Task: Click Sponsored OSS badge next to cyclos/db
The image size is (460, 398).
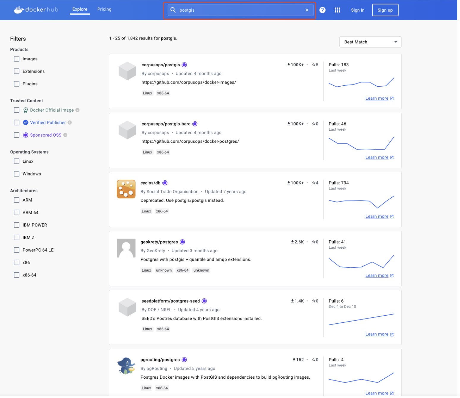Action: tap(166, 184)
